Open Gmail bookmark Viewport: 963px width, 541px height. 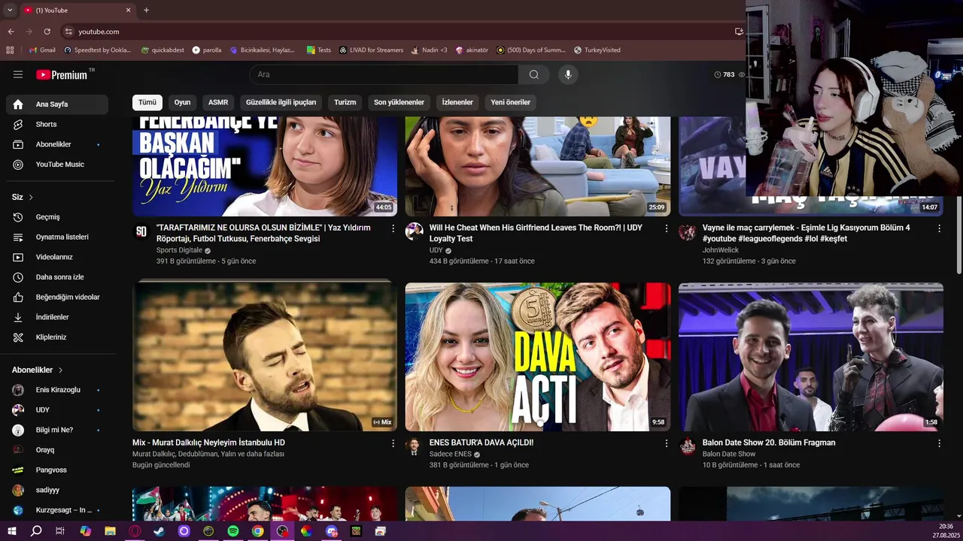coord(42,50)
